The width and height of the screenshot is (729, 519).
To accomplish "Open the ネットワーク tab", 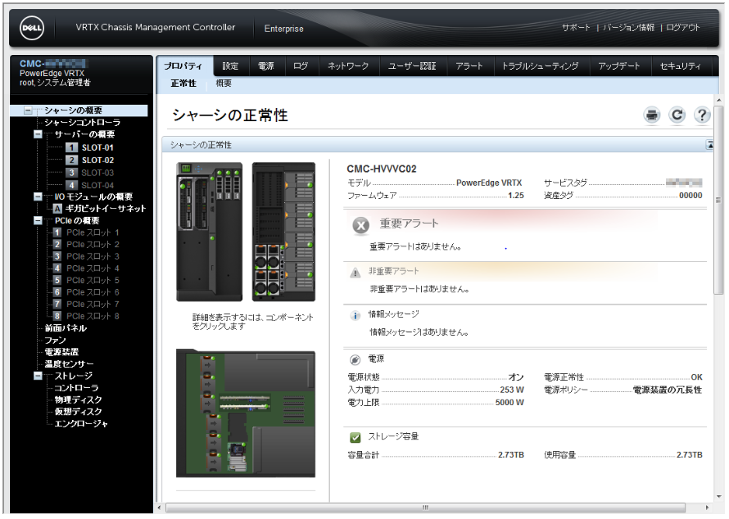I will tap(348, 66).
